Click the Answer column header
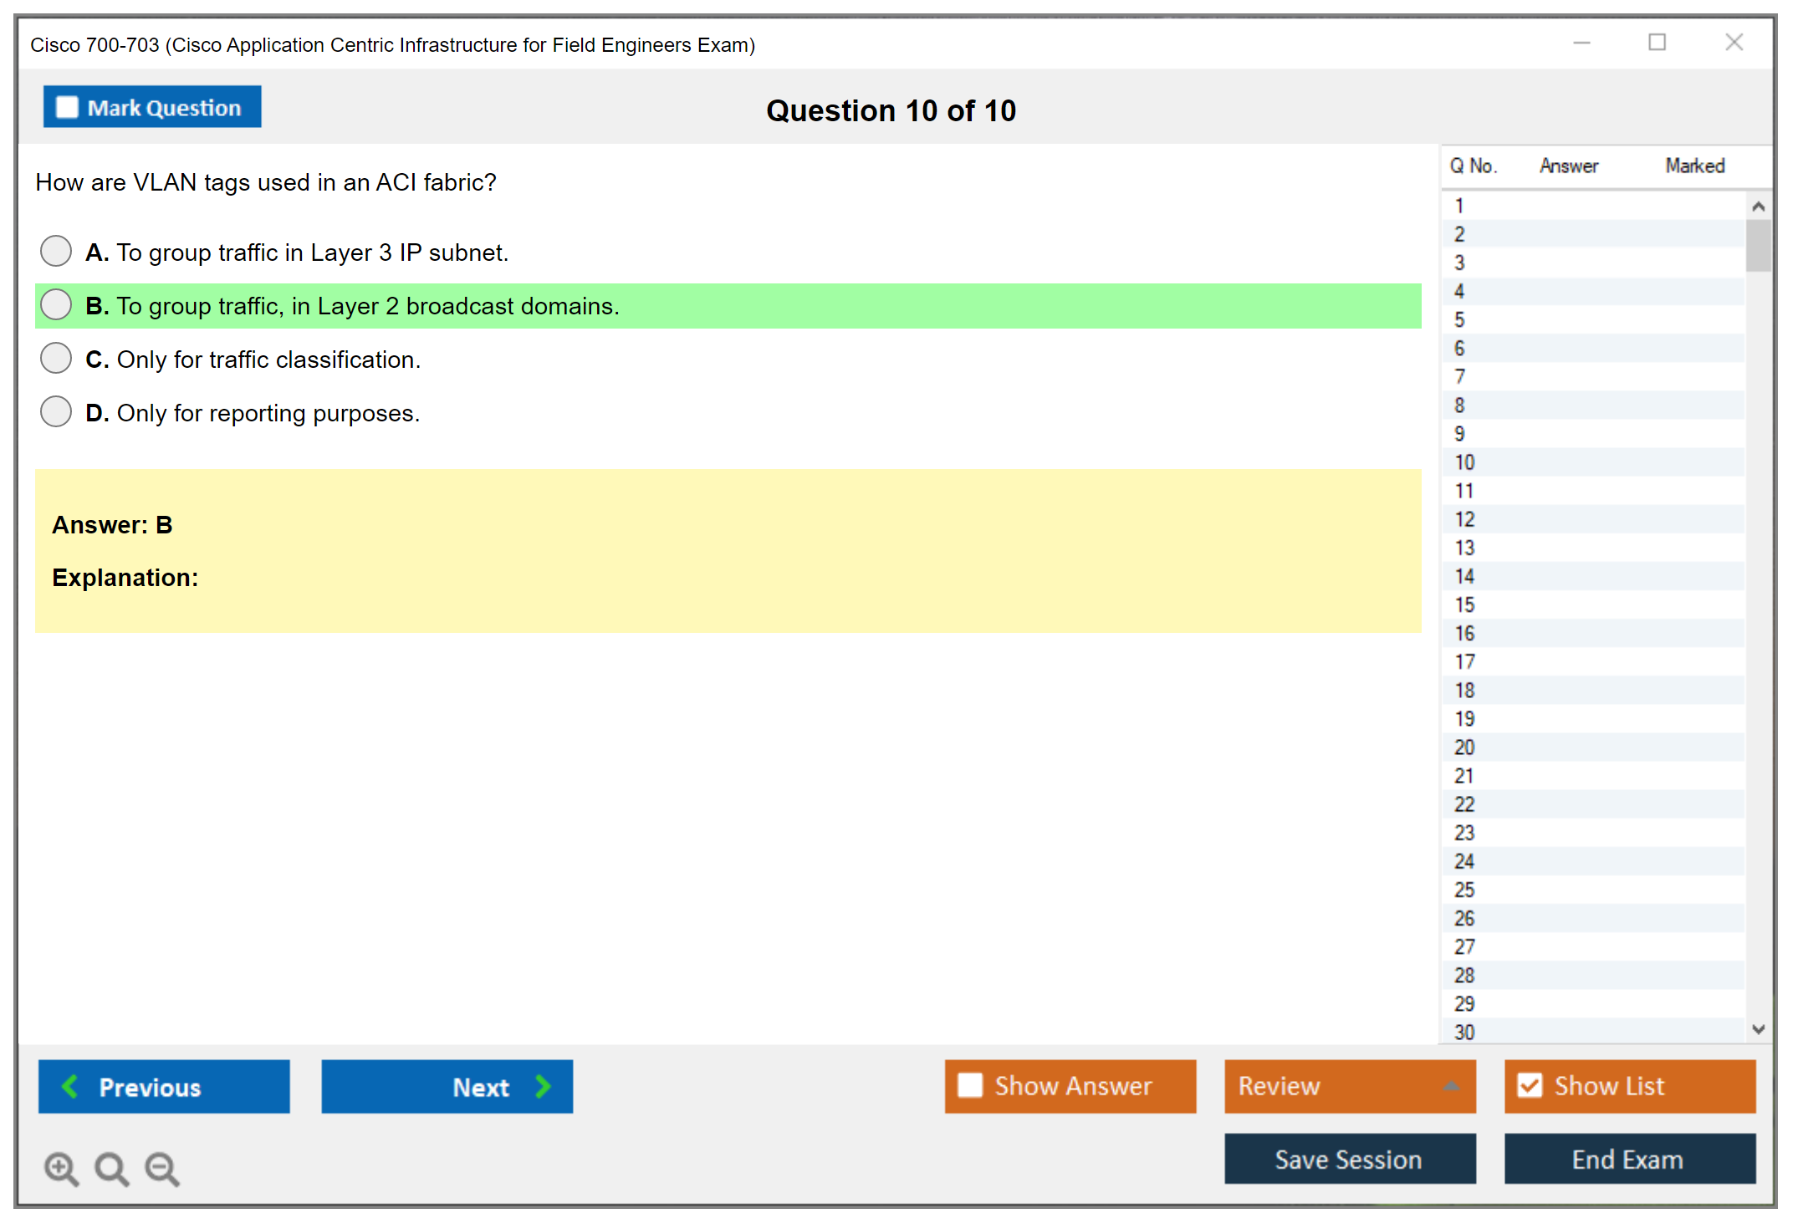The width and height of the screenshot is (1798, 1229). [x=1568, y=166]
